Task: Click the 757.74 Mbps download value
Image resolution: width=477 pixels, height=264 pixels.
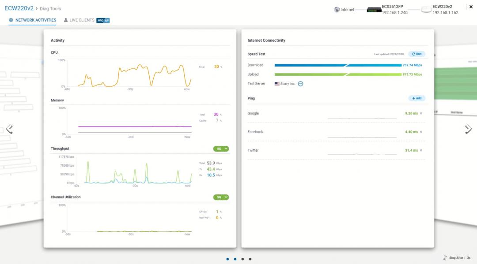Action: point(412,65)
